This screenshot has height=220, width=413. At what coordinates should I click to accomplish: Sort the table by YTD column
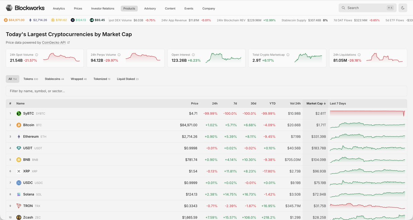point(272,103)
